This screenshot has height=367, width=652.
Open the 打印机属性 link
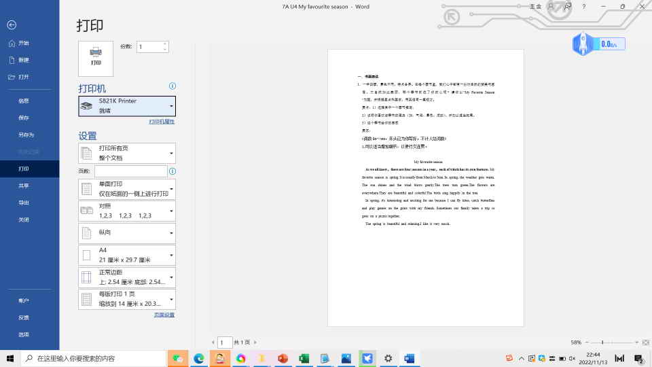(x=162, y=122)
